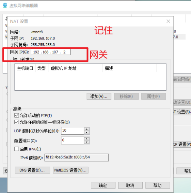
Task: Click the disabled 属性(P) button
Action: [153, 96]
